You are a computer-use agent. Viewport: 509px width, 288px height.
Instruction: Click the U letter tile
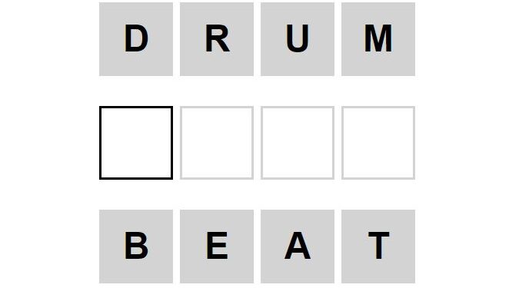point(298,39)
